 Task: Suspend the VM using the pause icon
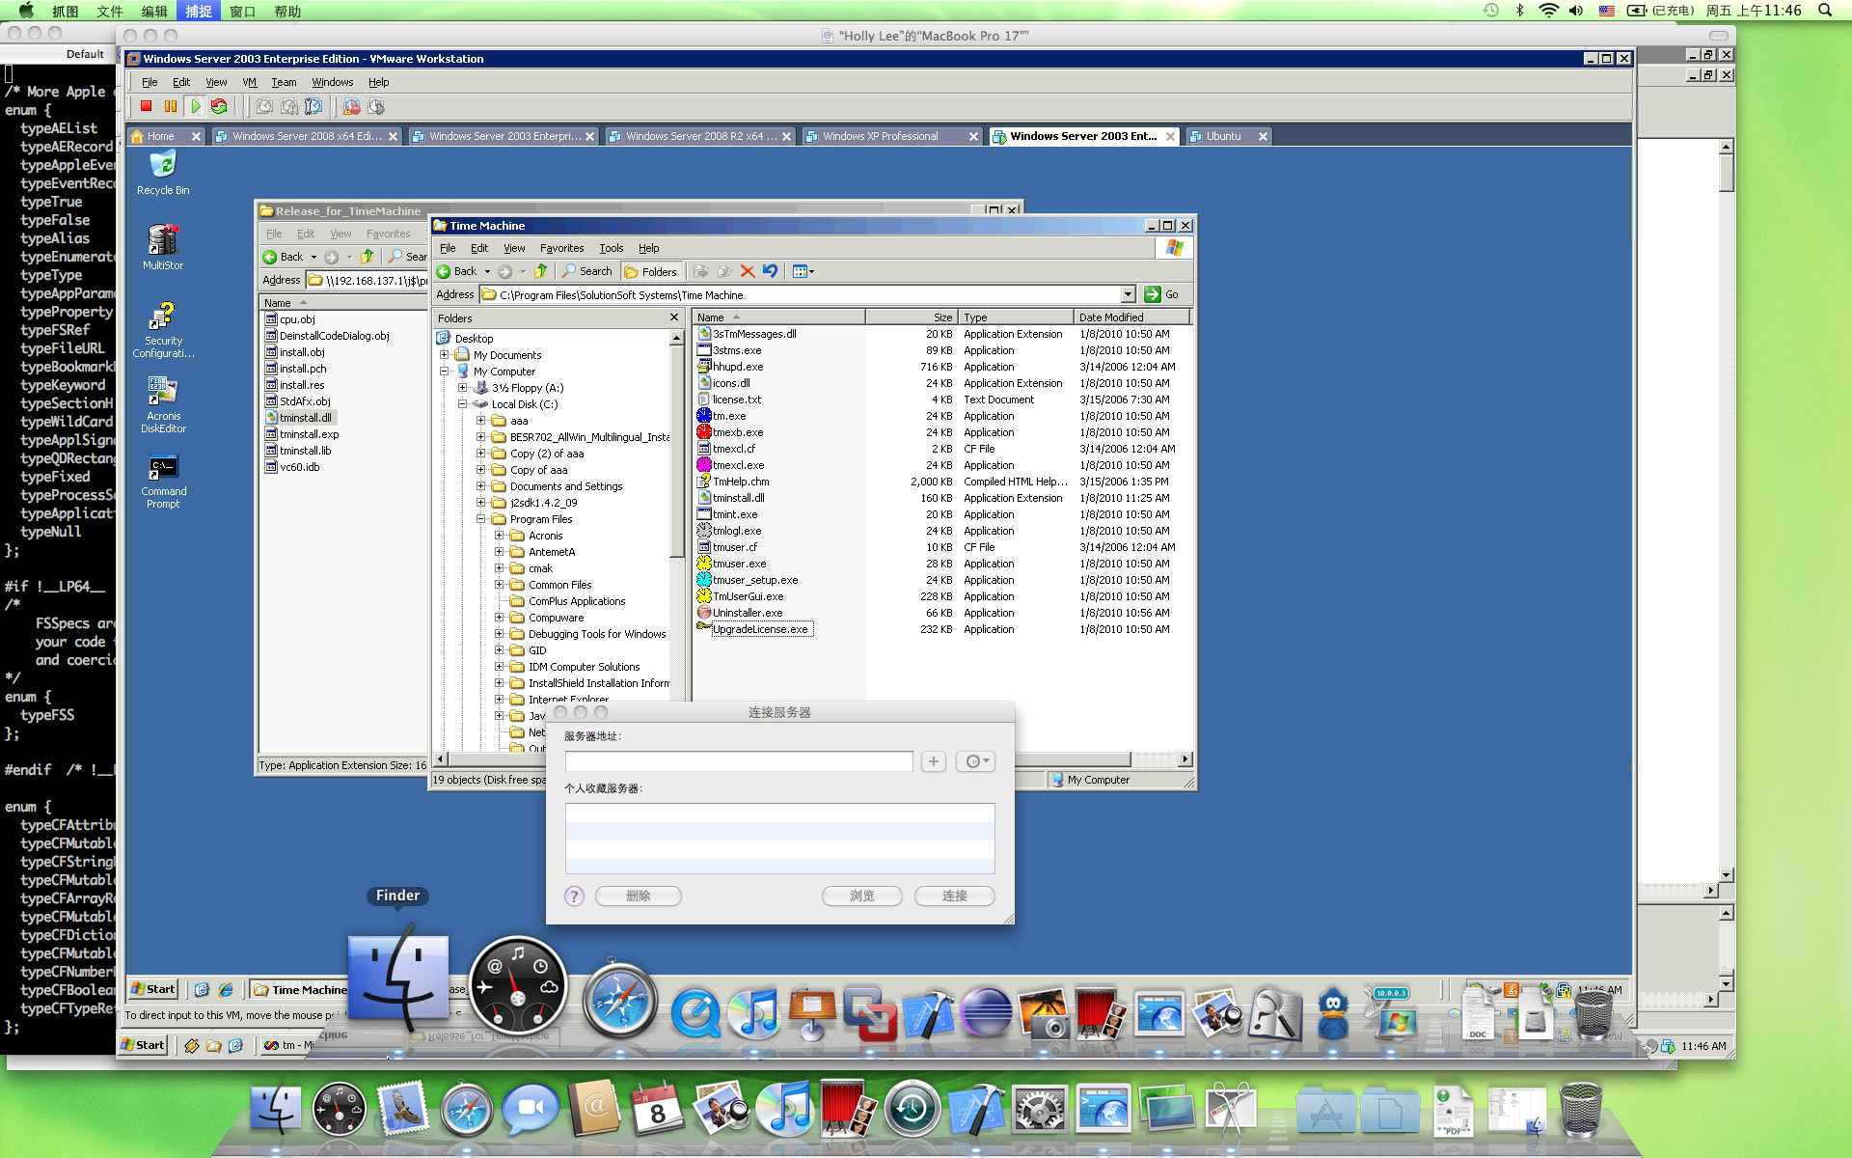[x=171, y=106]
